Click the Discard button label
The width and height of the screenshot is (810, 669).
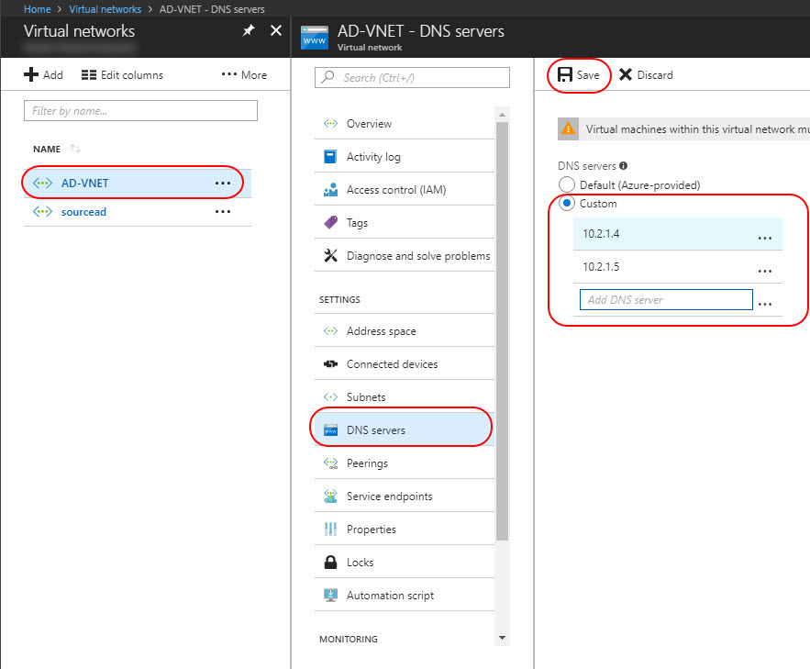coord(655,75)
